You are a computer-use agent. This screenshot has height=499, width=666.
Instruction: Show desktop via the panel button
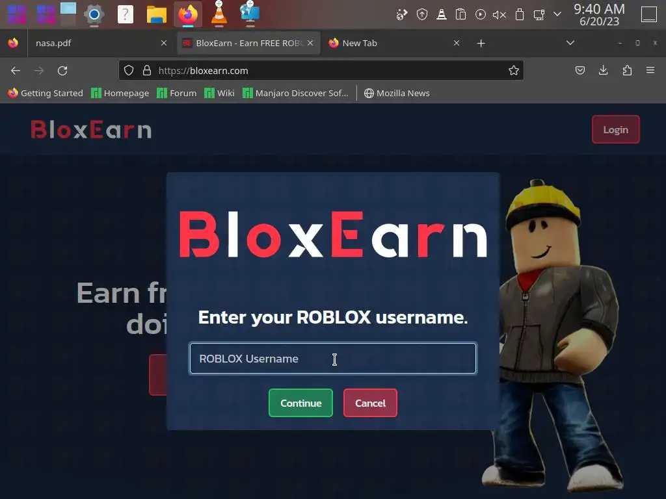click(x=648, y=14)
